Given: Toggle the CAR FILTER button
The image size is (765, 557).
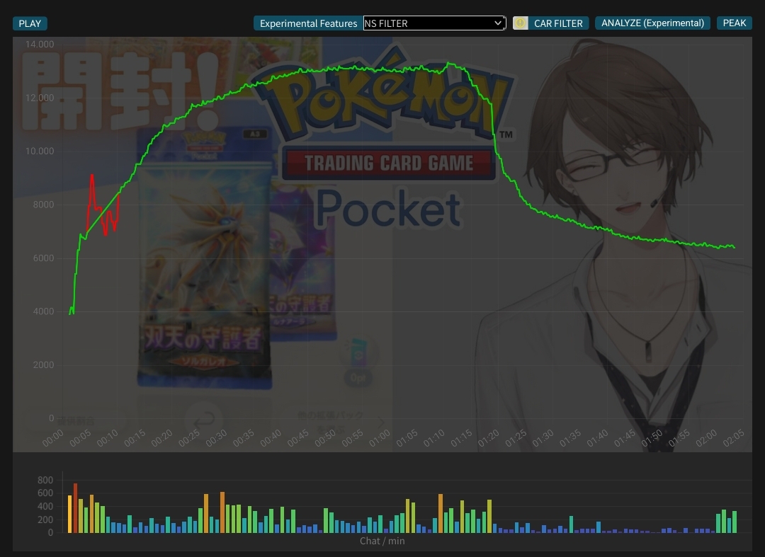Looking at the screenshot, I should coord(558,23).
